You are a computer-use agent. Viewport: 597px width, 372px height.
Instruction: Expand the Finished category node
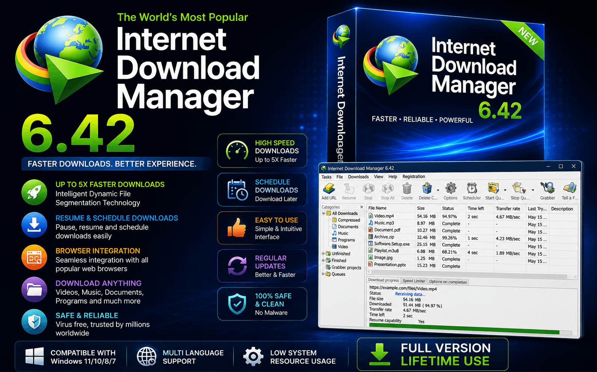pyautogui.click(x=323, y=260)
